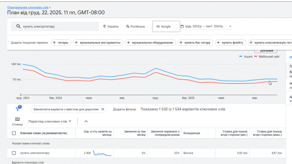
Task: Edit the купить электрогитару search field
Action: click(x=55, y=27)
